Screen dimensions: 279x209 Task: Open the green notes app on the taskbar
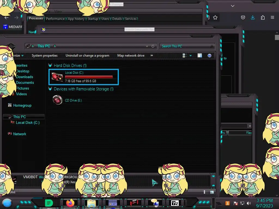pos(49,203)
